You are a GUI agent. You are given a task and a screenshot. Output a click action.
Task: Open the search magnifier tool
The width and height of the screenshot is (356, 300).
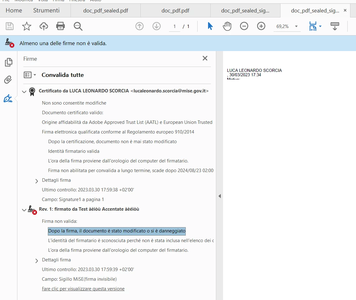pyautogui.click(x=78, y=26)
